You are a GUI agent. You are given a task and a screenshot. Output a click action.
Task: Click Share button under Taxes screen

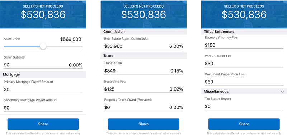pyautogui.click(x=143, y=124)
